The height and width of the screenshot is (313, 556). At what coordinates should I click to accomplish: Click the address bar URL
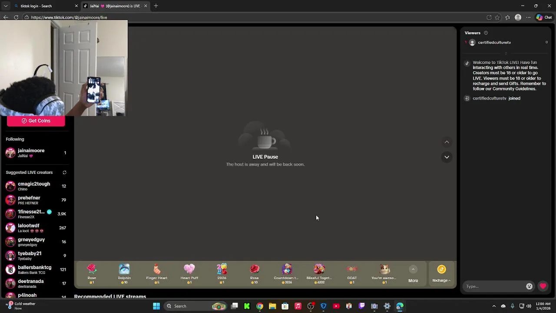point(69,17)
